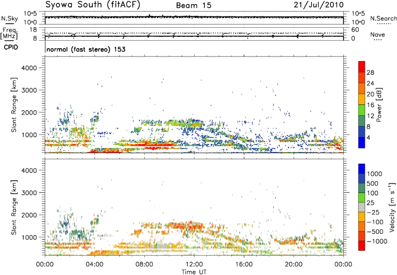The height and width of the screenshot is (275, 397).
Task: Click the power panel 'Slant Range [km]' label
Action: click(14, 105)
